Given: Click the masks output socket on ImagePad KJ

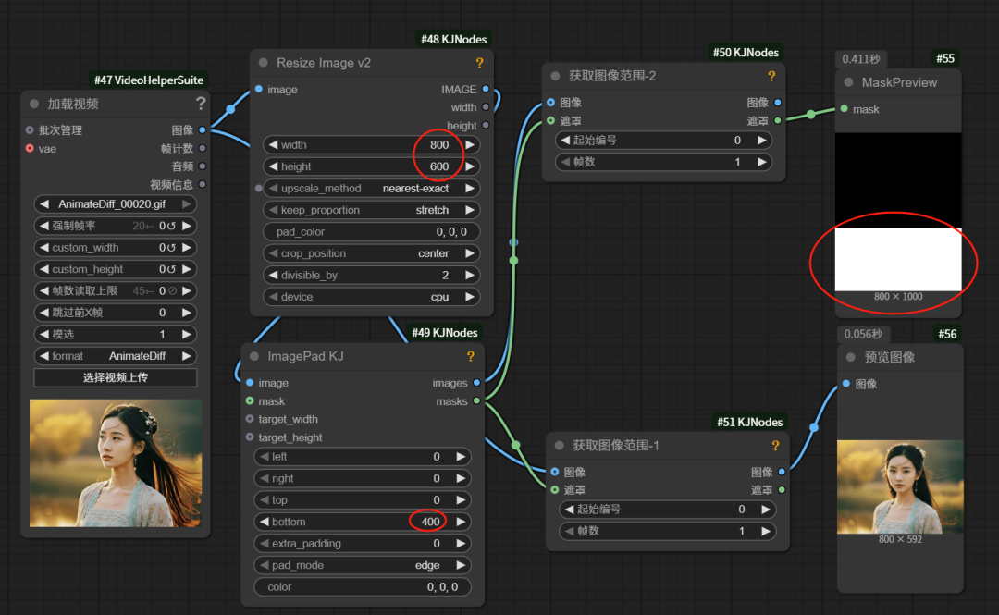Looking at the screenshot, I should click(x=475, y=402).
